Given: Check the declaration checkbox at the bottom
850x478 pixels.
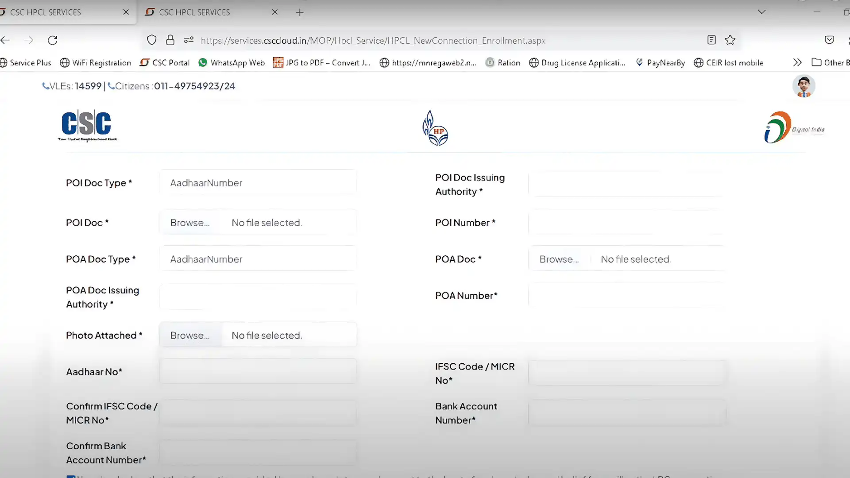Looking at the screenshot, I should point(71,477).
